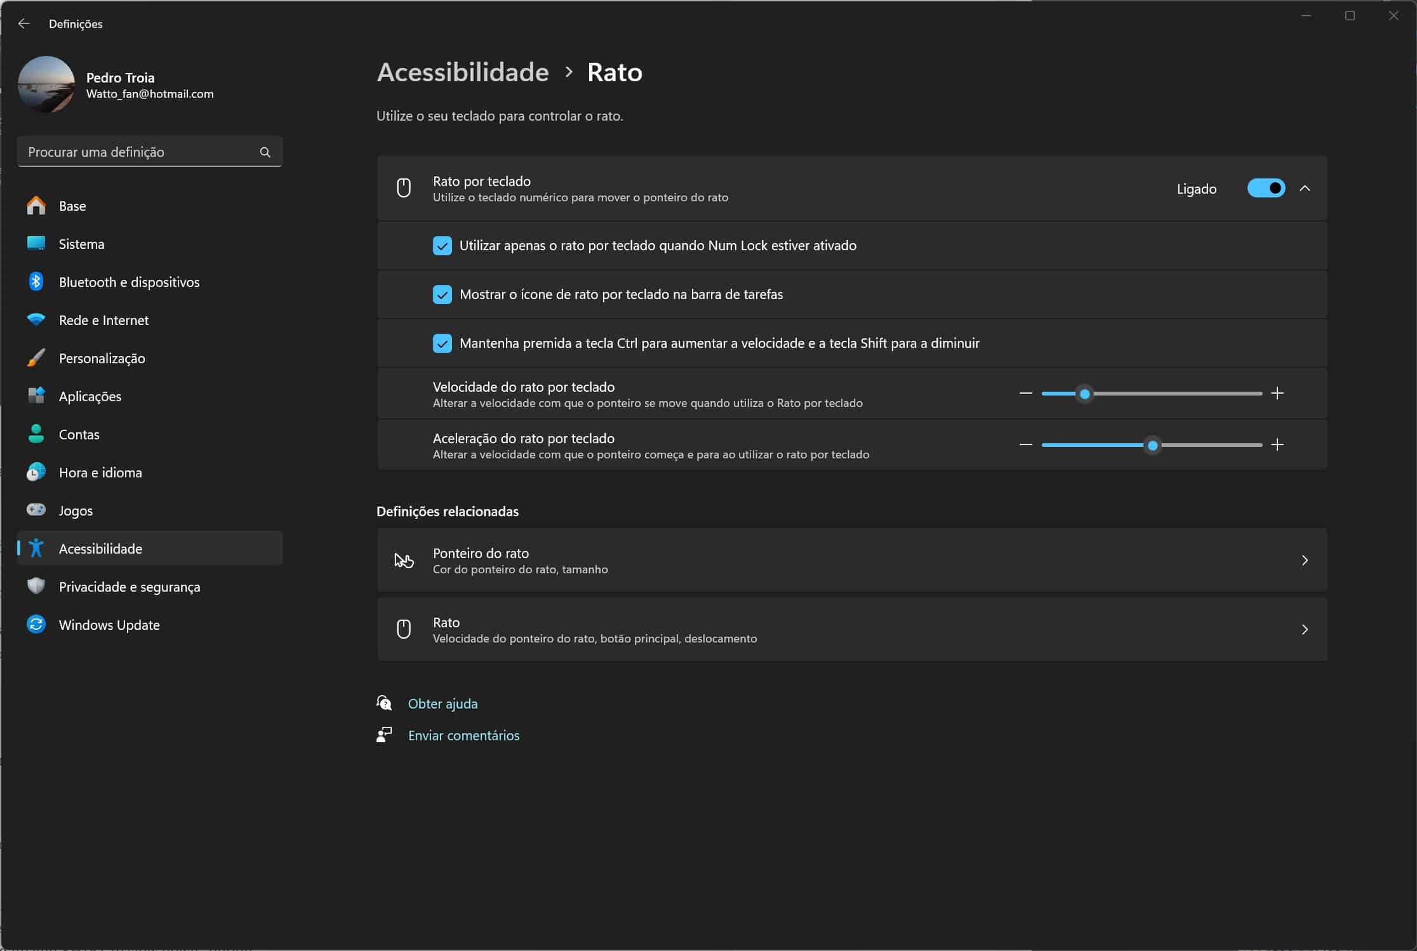Click the Privacidade e segurança shield icon

pos(36,586)
